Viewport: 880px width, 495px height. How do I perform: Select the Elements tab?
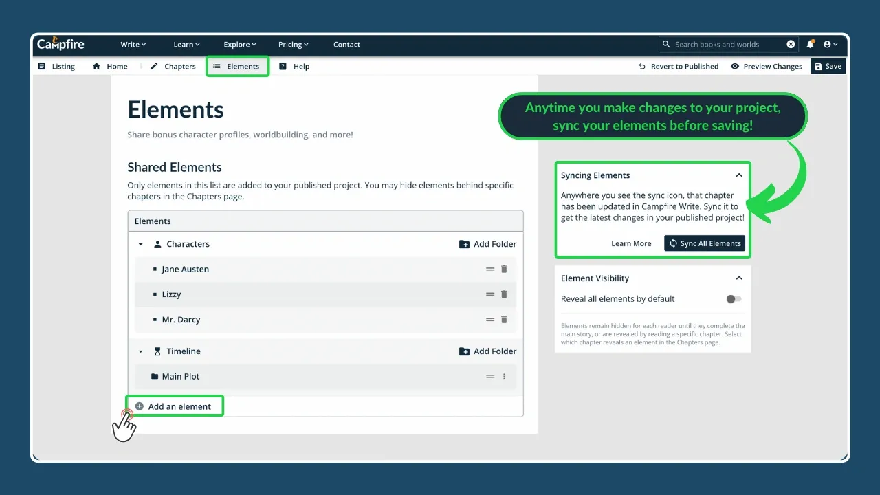237,66
